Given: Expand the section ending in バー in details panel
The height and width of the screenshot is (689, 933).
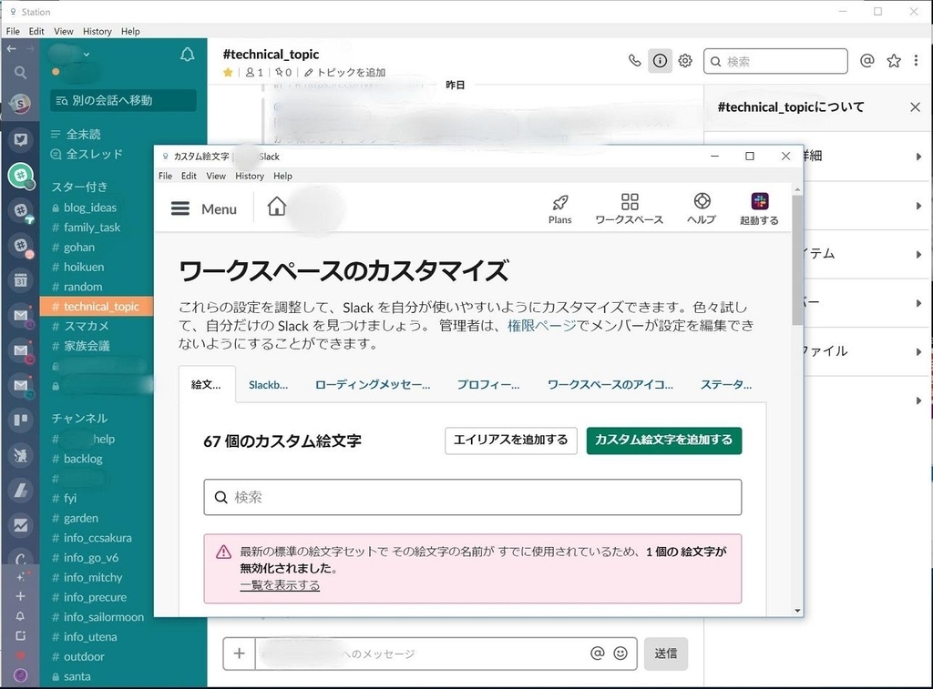Looking at the screenshot, I should (918, 303).
